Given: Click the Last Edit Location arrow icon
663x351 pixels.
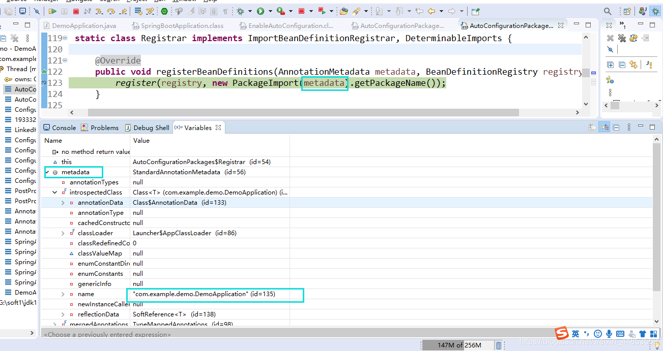Looking at the screenshot, I should pos(419,11).
